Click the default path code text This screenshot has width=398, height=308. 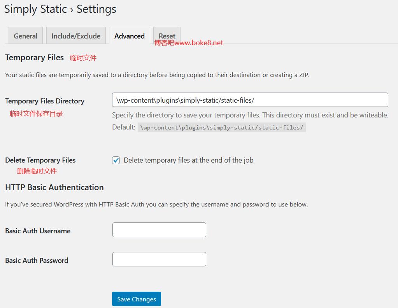222,127
